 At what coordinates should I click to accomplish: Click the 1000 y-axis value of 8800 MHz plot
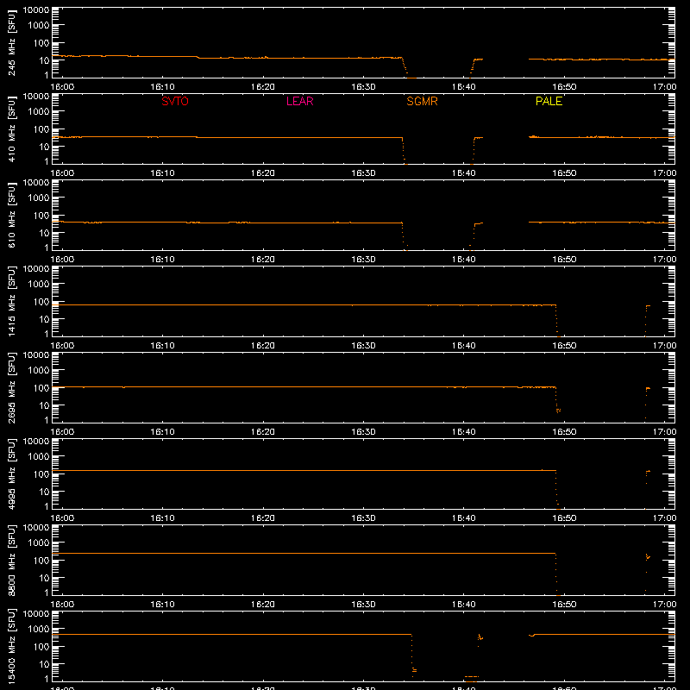[x=39, y=543]
